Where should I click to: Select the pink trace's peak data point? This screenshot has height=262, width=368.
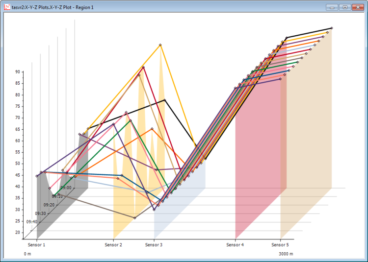[126, 112]
